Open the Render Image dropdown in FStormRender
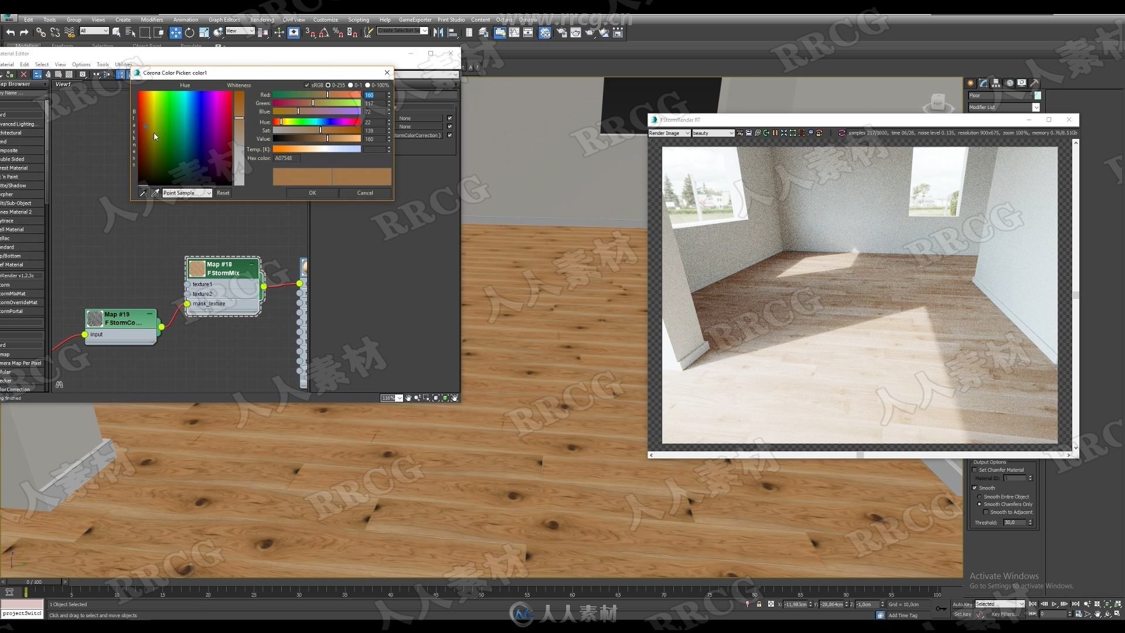Image resolution: width=1125 pixels, height=633 pixels. coord(669,133)
